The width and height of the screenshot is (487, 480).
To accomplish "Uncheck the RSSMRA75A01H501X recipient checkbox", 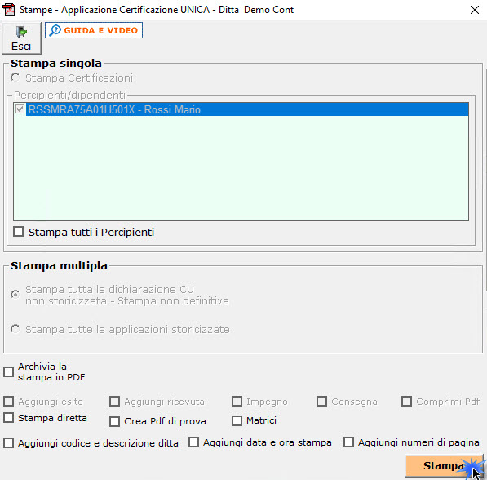I will [20, 109].
